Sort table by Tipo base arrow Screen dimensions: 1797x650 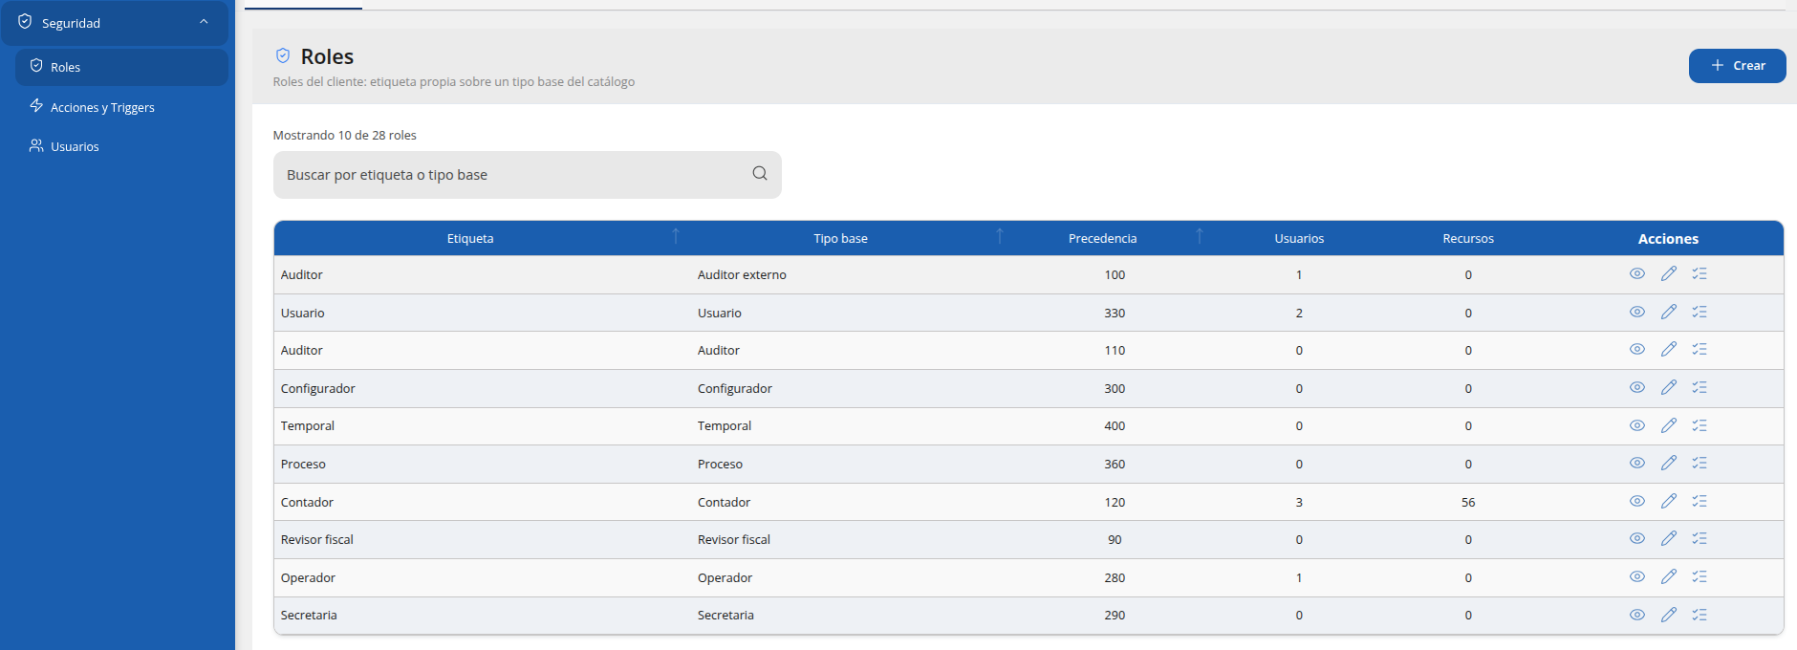click(x=1000, y=236)
